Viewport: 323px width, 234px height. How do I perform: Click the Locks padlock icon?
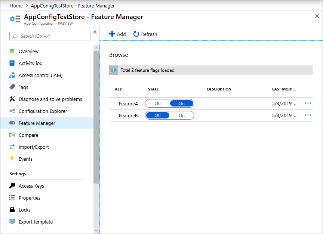tap(12, 210)
